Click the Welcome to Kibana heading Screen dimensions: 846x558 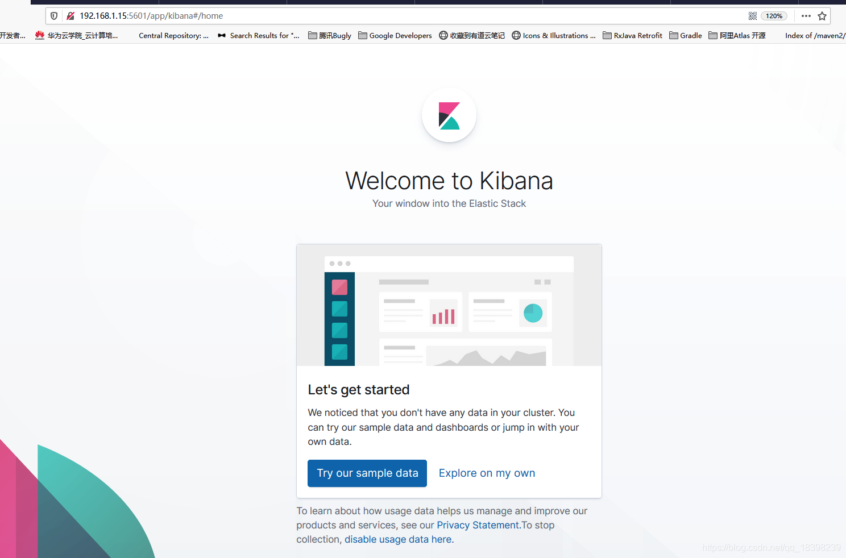tap(449, 181)
